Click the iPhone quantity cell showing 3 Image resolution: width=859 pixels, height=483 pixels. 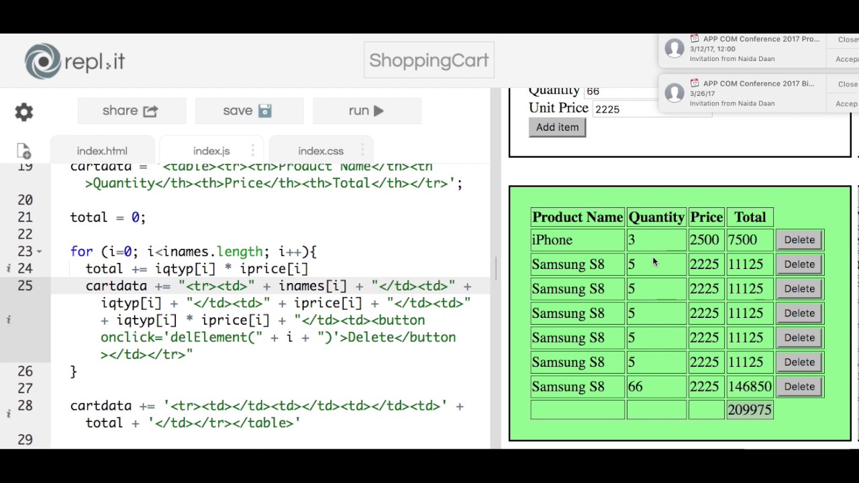tap(656, 240)
